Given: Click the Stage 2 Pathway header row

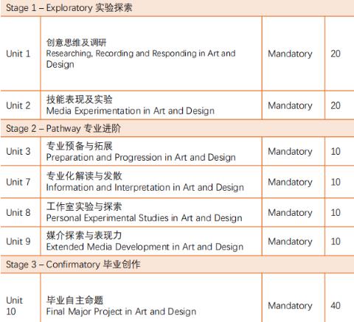Looking at the screenshot, I should click(177, 128).
